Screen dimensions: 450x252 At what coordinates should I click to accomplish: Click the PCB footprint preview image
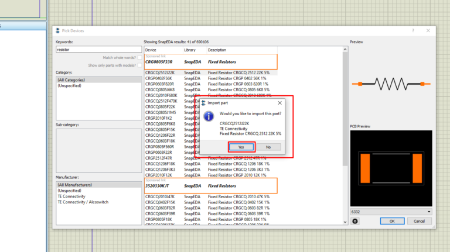[x=391, y=168]
